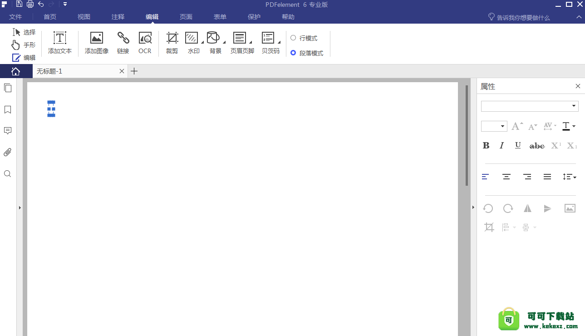The image size is (585, 336).
Task: Click the OCR tool icon
Action: (x=145, y=38)
